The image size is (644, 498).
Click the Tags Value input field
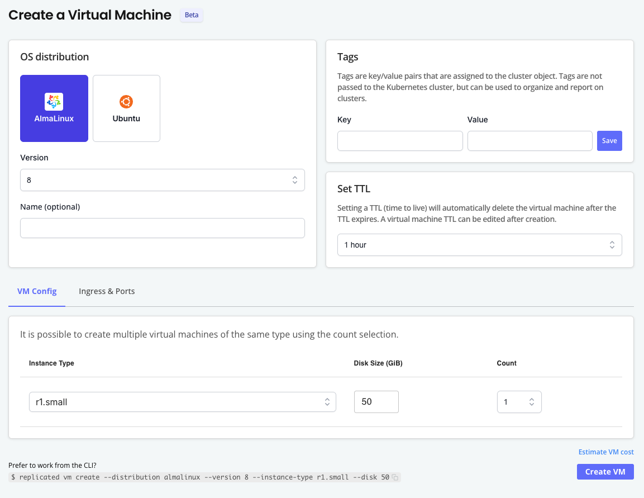click(529, 140)
